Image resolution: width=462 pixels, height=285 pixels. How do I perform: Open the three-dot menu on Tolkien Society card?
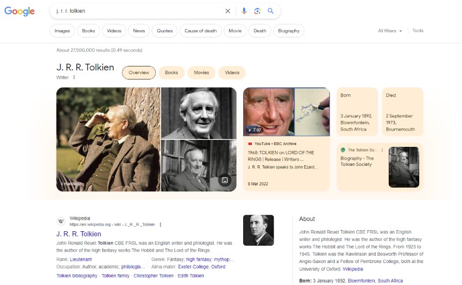tap(382, 150)
